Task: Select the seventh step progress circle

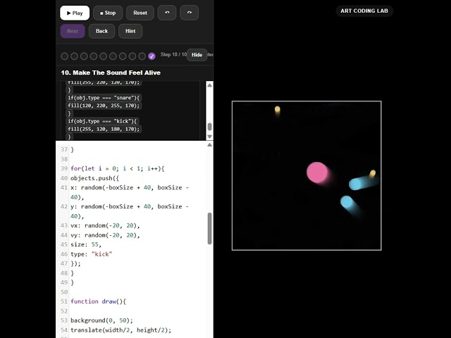Action: point(123,56)
